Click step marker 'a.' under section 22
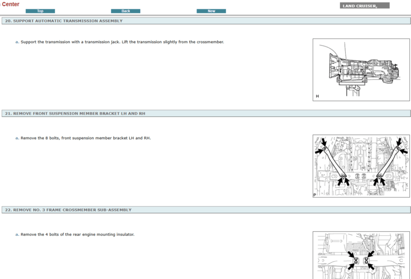 pos(17,234)
